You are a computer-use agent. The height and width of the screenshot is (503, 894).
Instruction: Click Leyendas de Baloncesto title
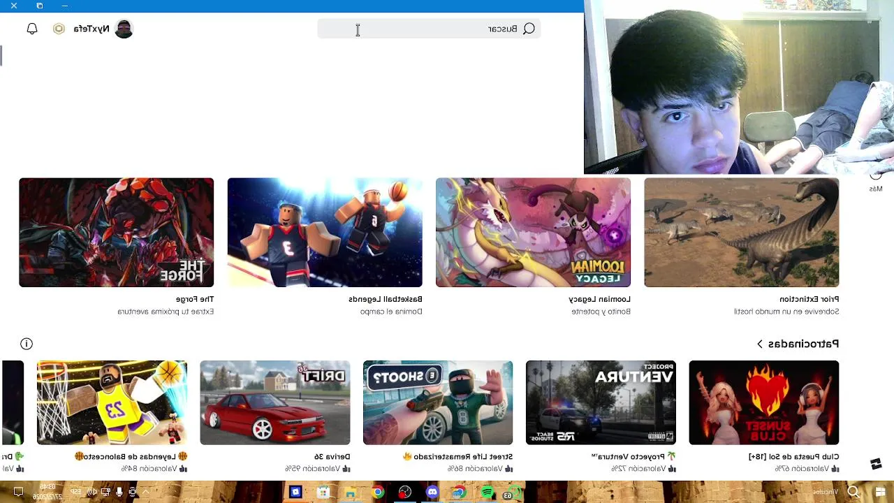pyautogui.click(x=131, y=456)
